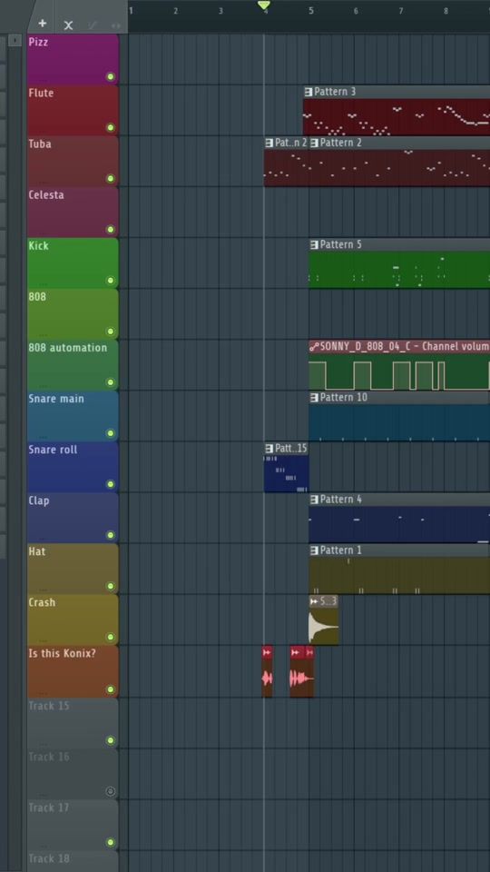Screen dimensions: 490x872
Task: Open the Pattern 10 clip menu icon
Action: (x=315, y=398)
